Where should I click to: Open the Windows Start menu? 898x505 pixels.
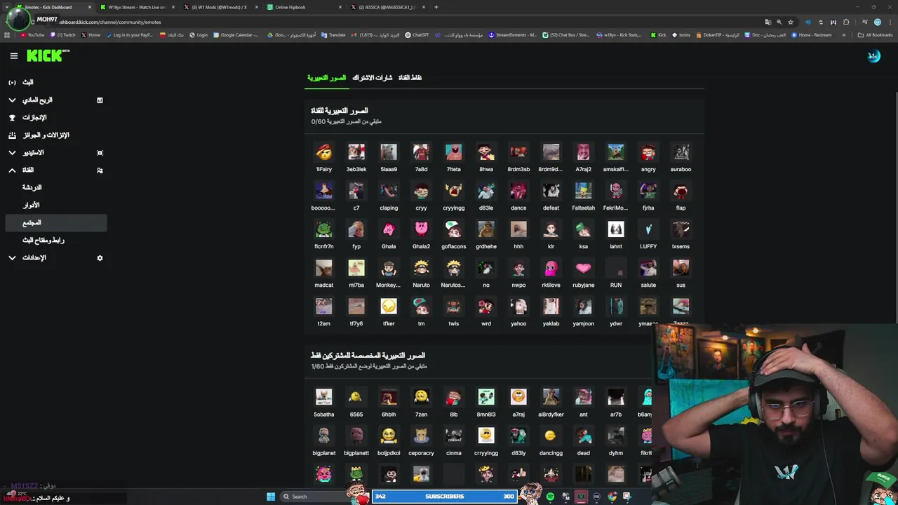pos(271,497)
